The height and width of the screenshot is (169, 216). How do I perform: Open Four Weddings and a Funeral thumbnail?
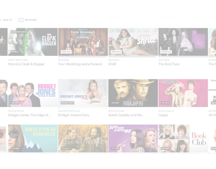pos(83,42)
